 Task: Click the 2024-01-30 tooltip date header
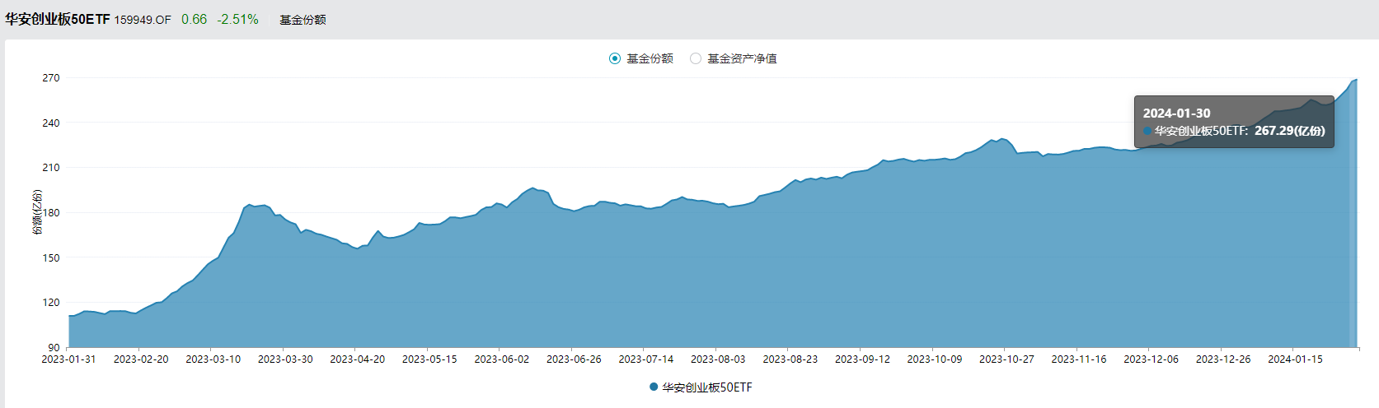coord(1176,114)
